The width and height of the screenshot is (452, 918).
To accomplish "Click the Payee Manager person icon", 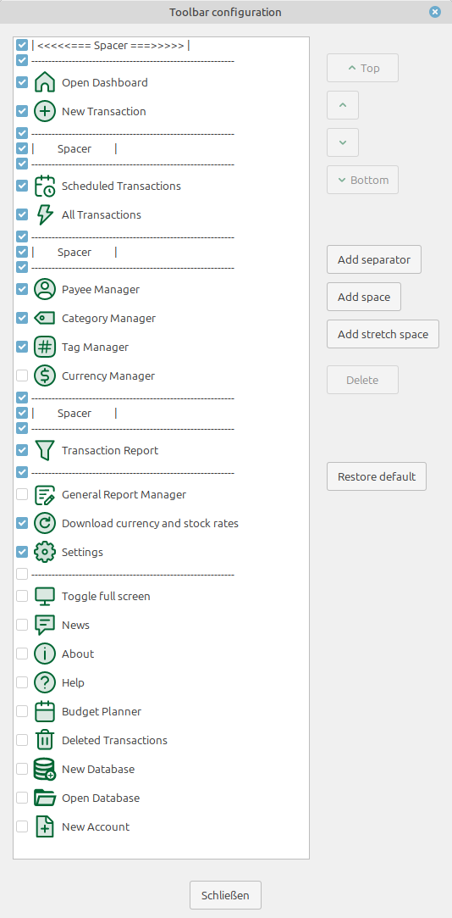I will point(45,289).
